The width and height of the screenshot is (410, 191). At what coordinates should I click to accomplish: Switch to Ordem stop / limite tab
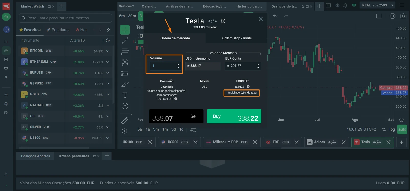tap(237, 38)
